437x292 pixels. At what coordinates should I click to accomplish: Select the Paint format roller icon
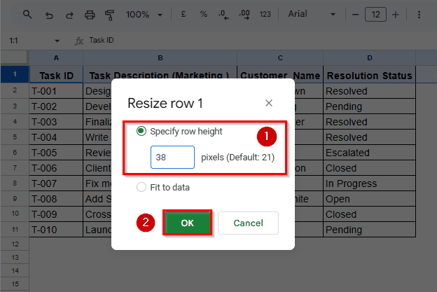coord(109,15)
